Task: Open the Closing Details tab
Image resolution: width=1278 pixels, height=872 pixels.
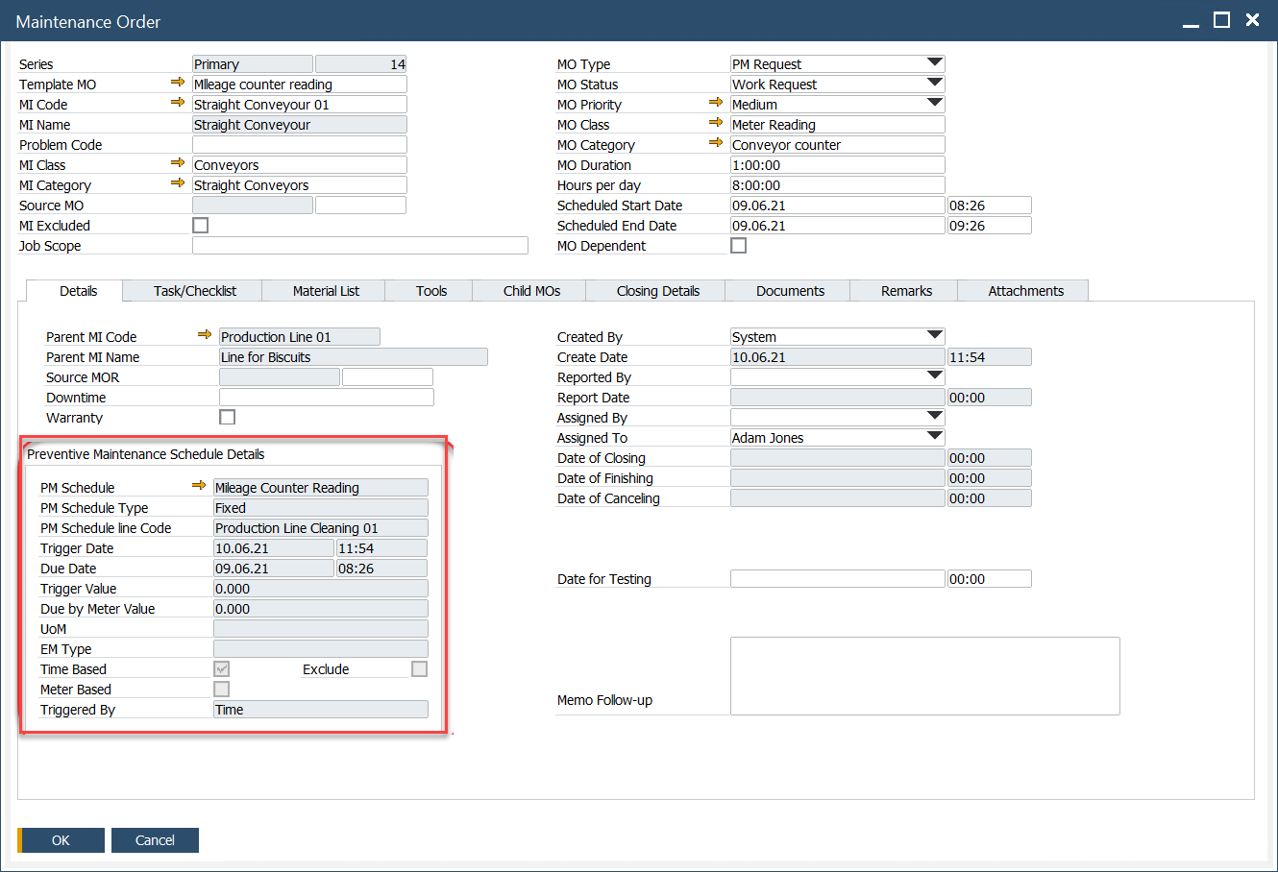Action: pyautogui.click(x=654, y=290)
